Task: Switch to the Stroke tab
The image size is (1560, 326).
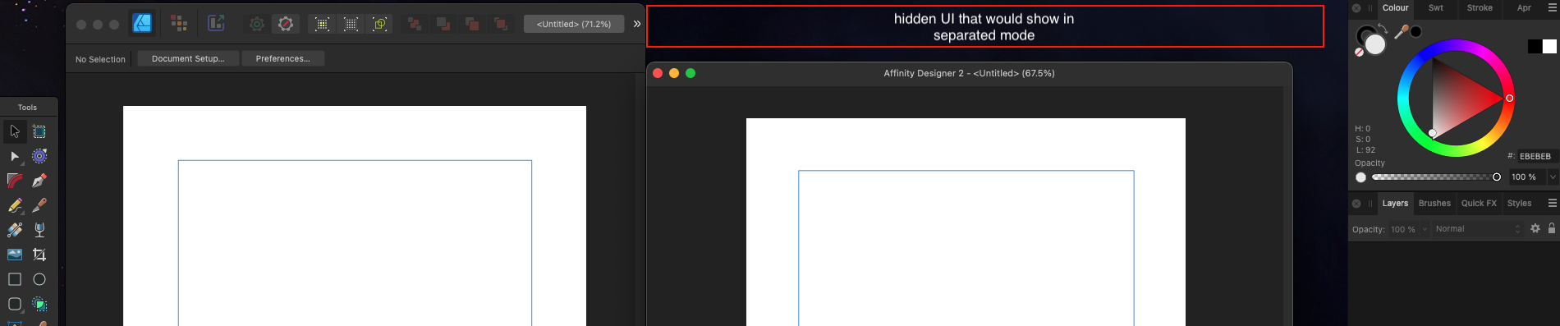Action: point(1480,7)
